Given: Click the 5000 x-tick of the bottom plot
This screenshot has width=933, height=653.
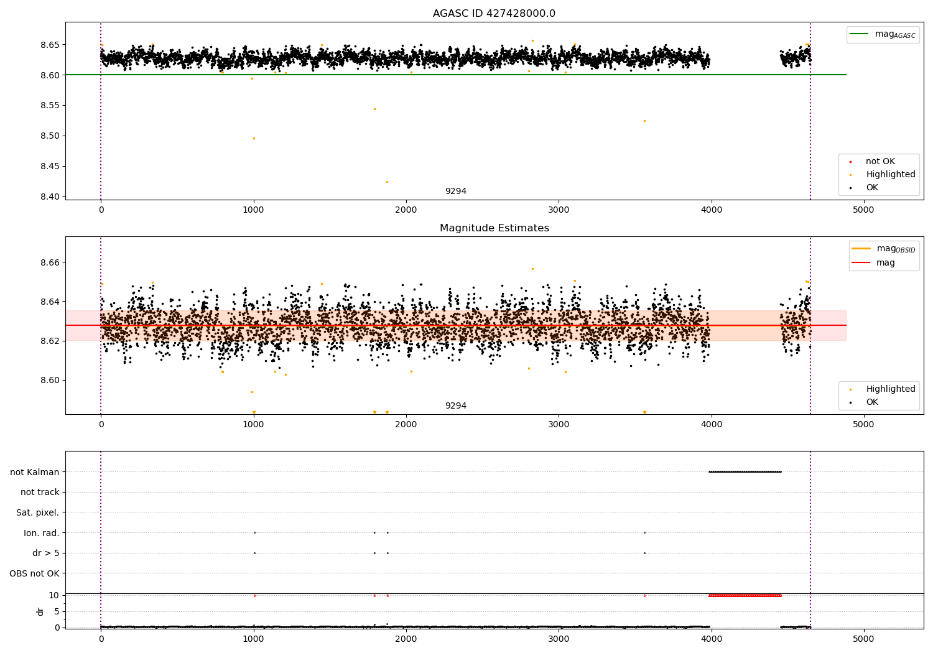Looking at the screenshot, I should [863, 639].
